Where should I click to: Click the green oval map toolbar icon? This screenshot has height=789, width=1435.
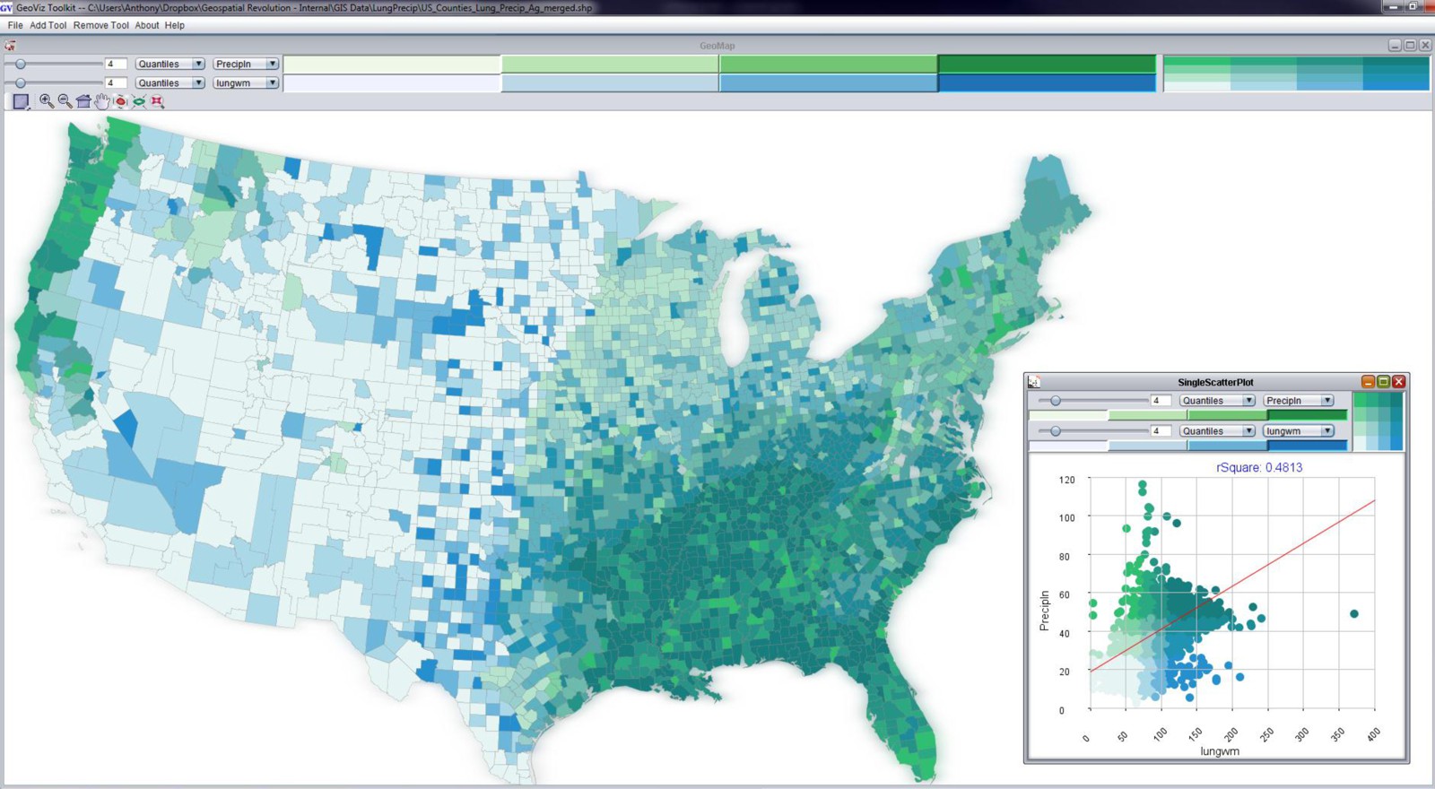139,101
